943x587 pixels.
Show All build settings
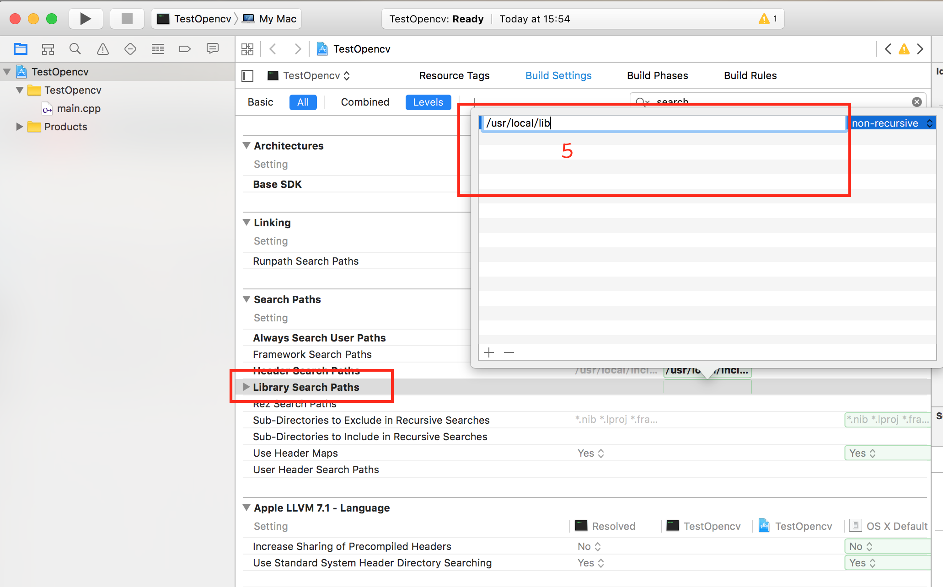(x=303, y=102)
